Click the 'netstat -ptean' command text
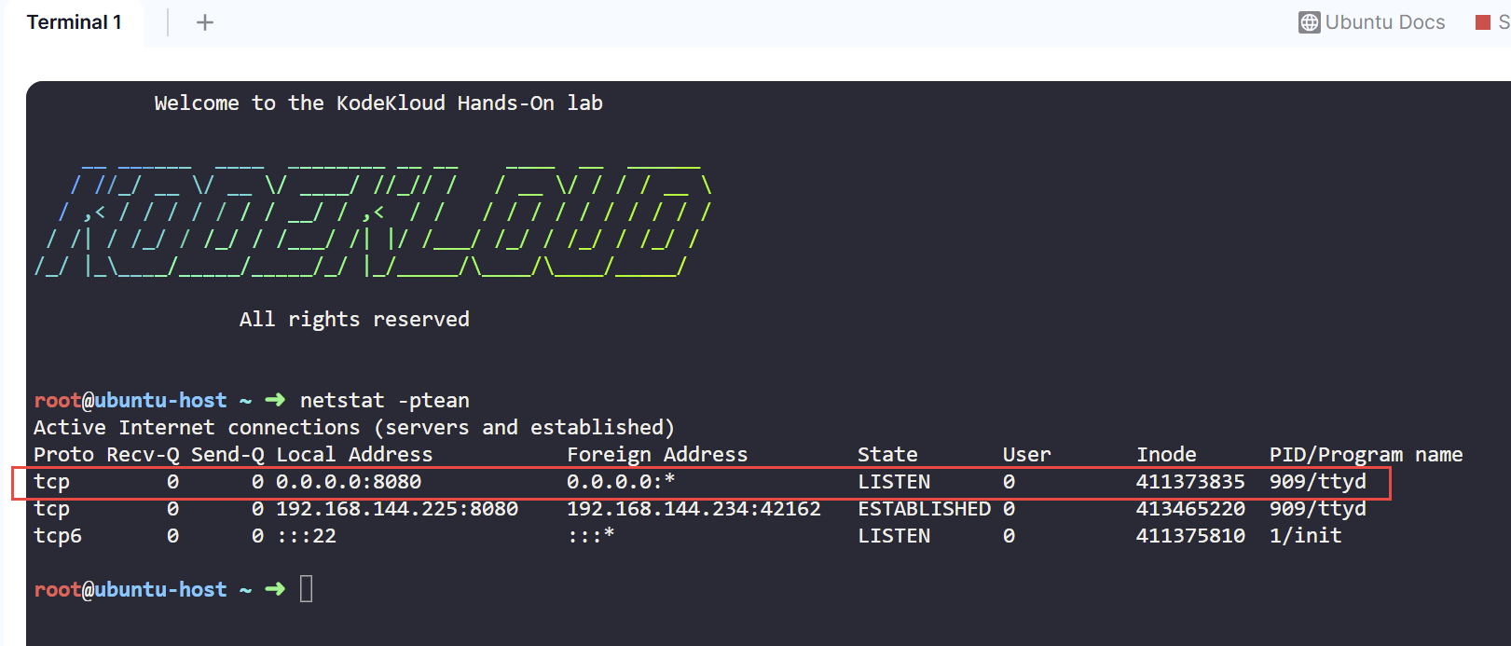Screen dimensions: 1511x646 tap(385, 400)
